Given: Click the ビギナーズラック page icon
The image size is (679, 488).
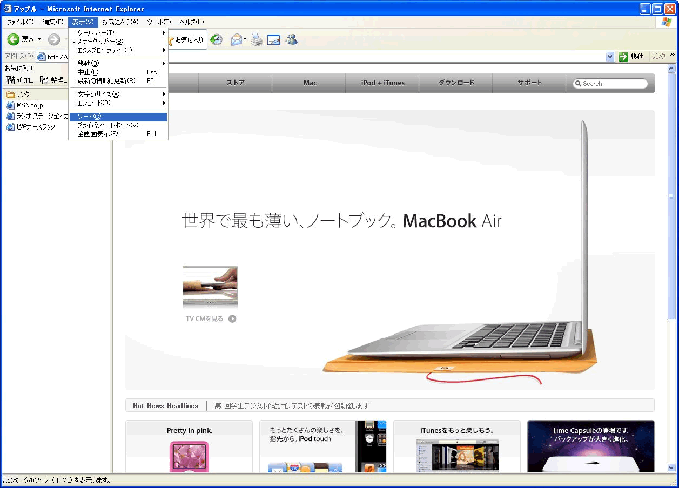Looking at the screenshot, I should point(10,127).
